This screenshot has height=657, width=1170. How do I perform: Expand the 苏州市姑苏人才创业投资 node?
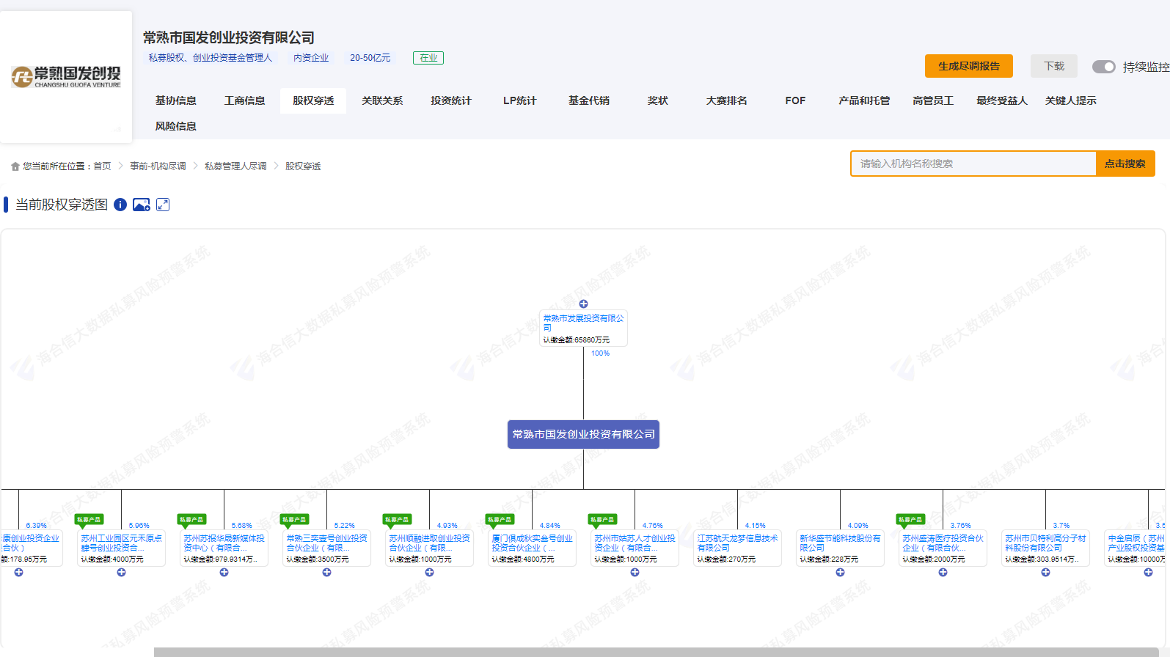(x=635, y=572)
